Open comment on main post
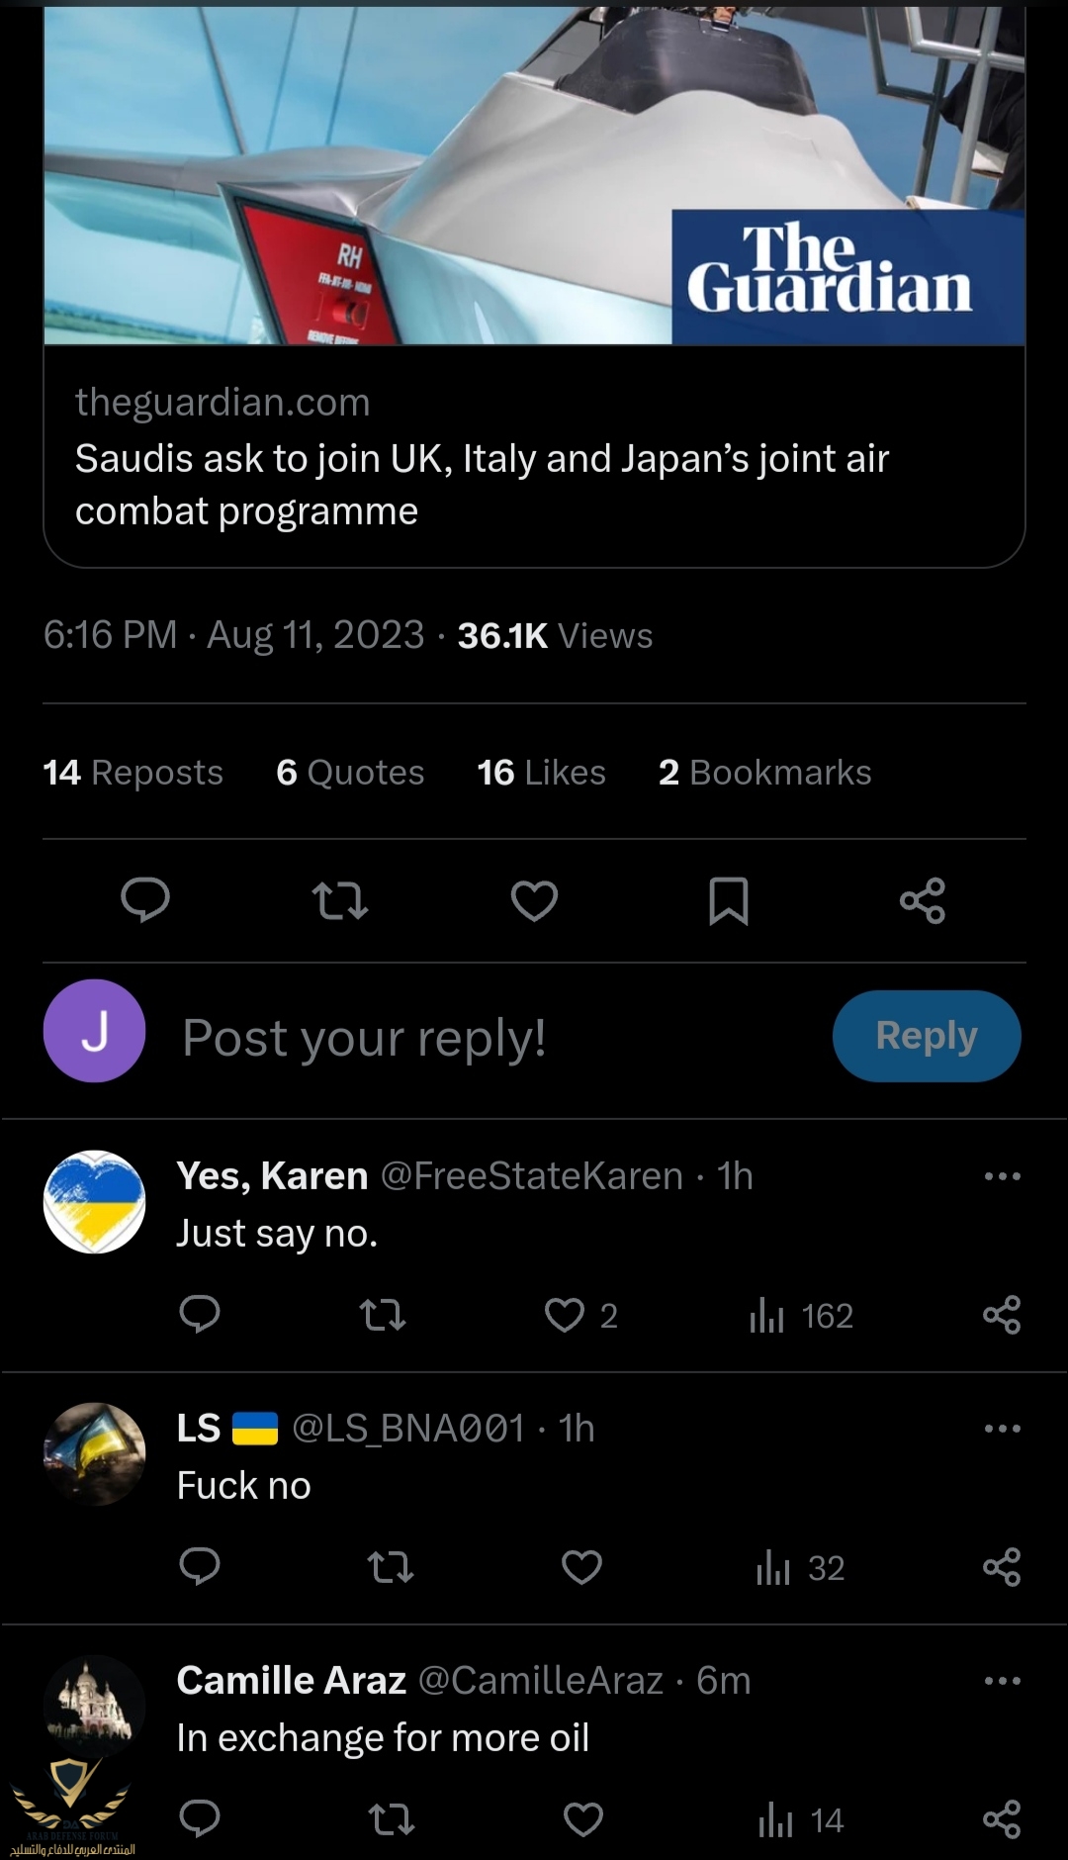1068x1860 pixels. 145,901
